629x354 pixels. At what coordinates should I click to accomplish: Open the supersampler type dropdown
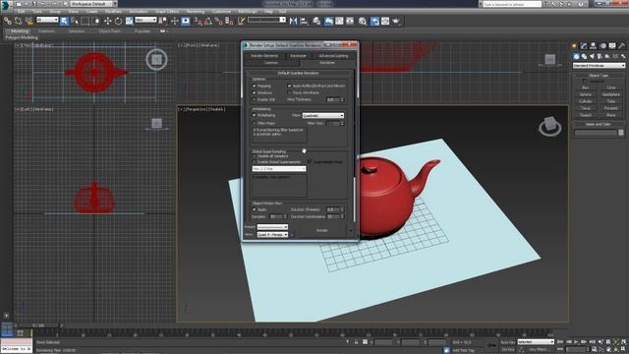[x=279, y=169]
